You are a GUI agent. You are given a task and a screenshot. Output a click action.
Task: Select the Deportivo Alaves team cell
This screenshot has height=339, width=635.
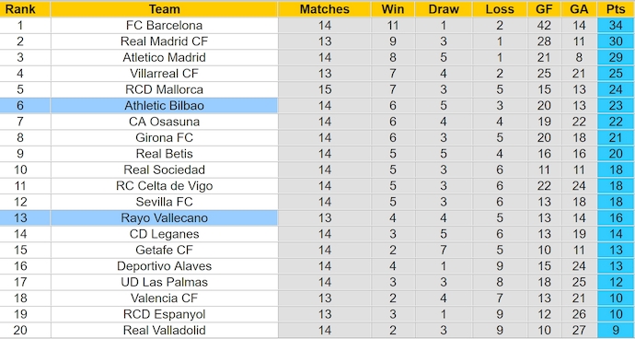164,266
